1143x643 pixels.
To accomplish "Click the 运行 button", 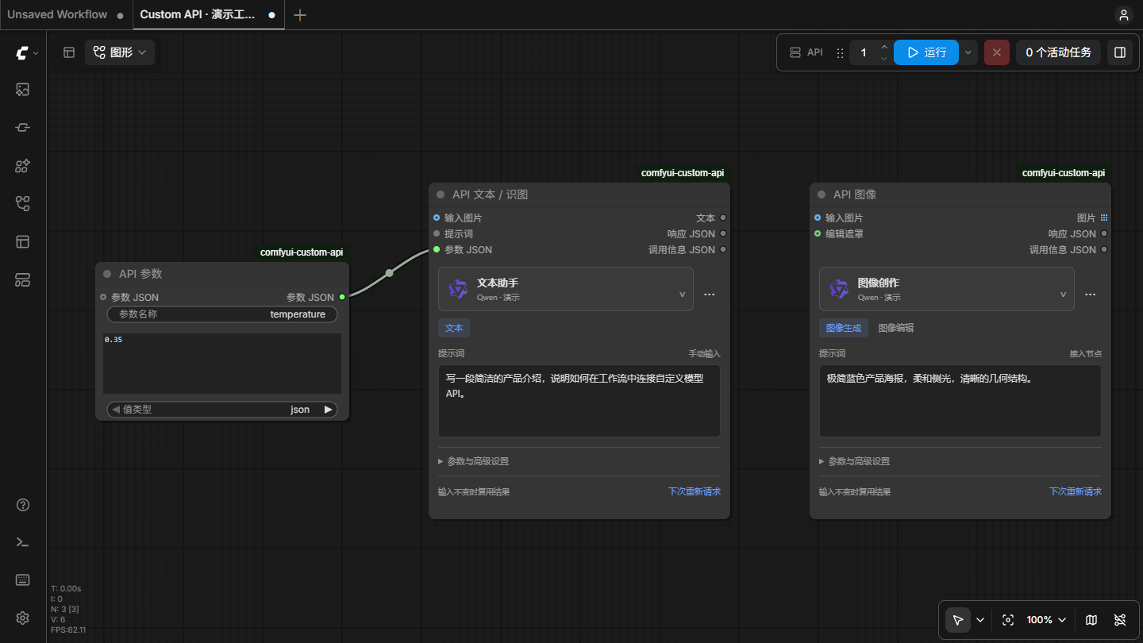I will tap(926, 52).
